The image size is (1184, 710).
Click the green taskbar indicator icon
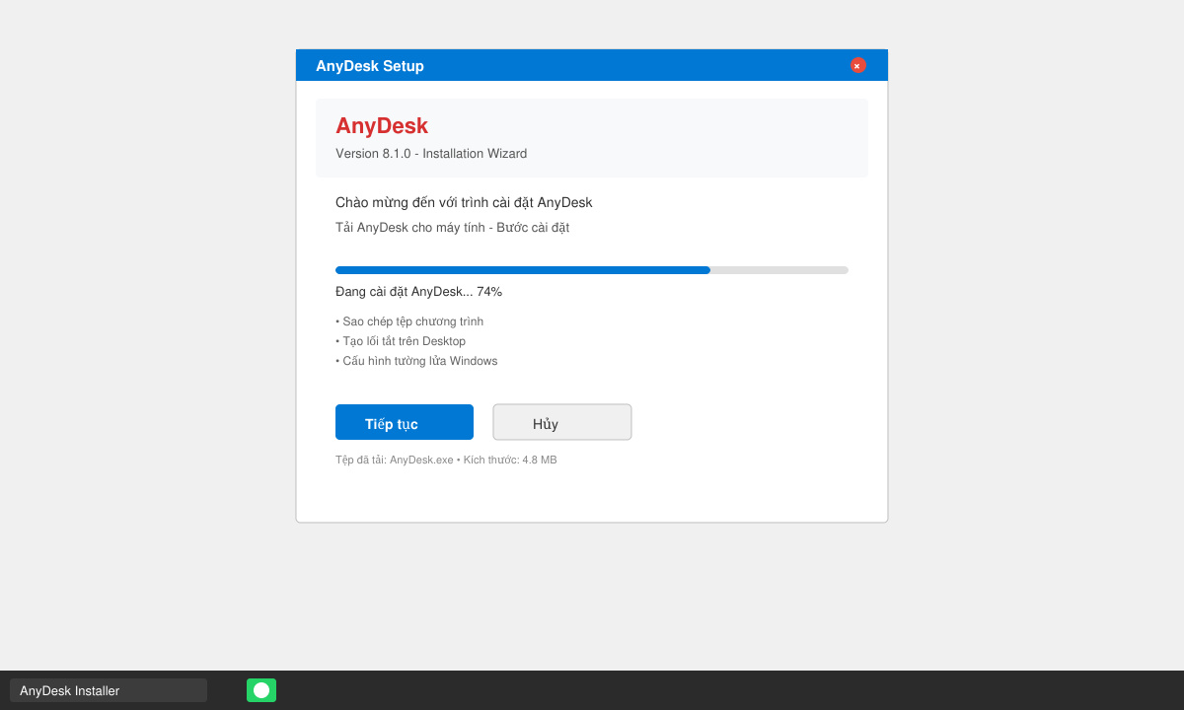261,690
